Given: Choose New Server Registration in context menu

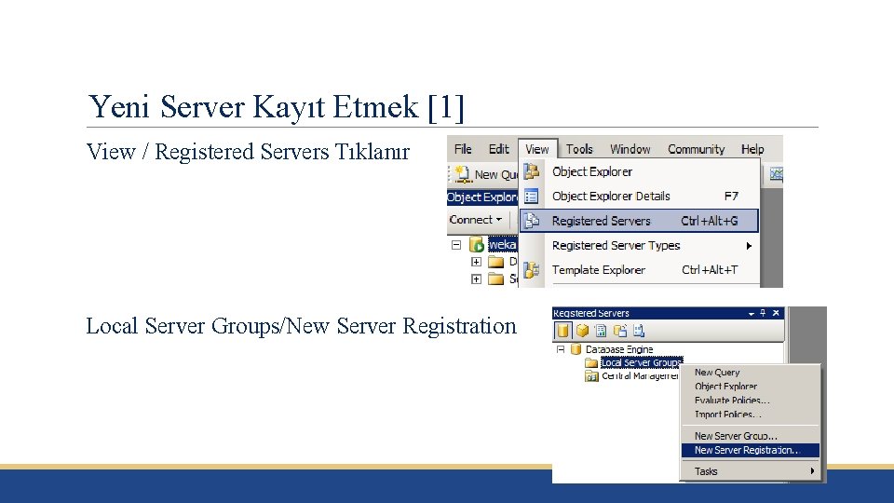Looking at the screenshot, I should coord(751,450).
